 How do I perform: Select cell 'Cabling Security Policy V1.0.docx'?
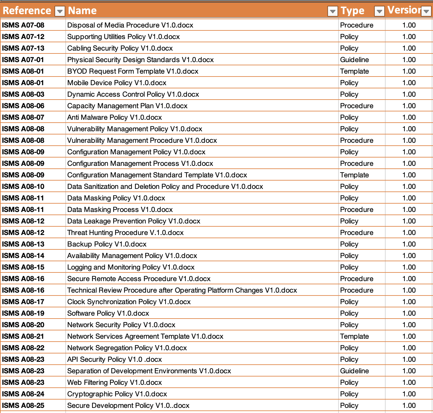202,48
